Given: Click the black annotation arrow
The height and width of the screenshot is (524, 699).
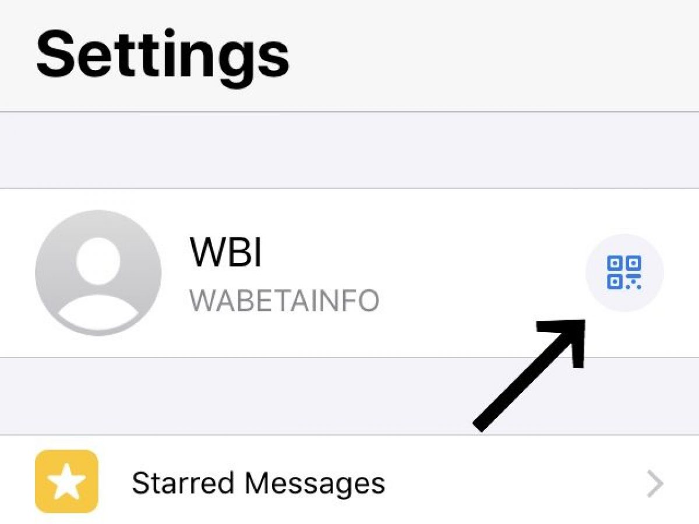Looking at the screenshot, I should click(529, 376).
